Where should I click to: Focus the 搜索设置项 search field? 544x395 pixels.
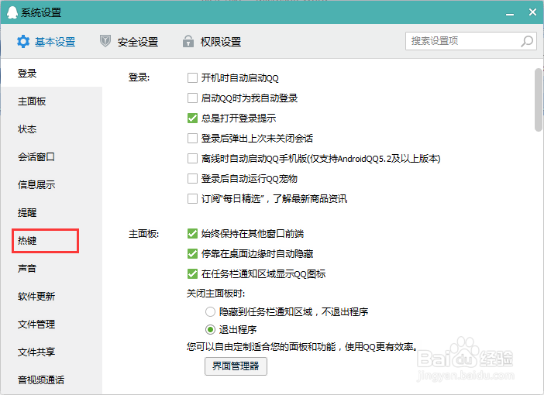click(x=471, y=41)
